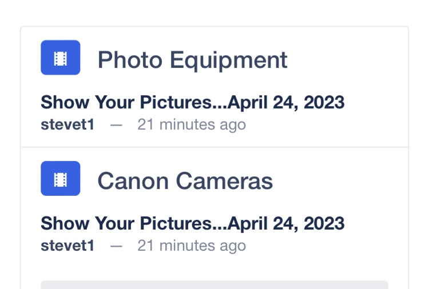Click the film icon beside Canon Cameras

(x=61, y=178)
